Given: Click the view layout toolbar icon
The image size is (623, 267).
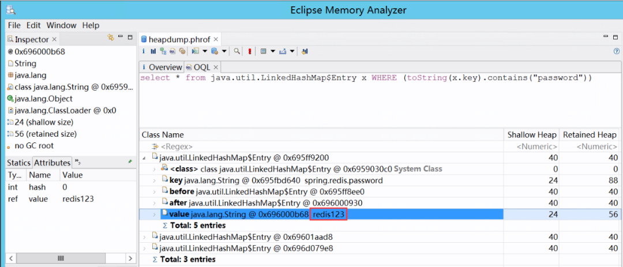Looking at the screenshot, I should [263, 51].
